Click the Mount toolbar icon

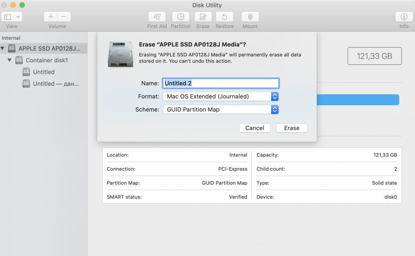[250, 17]
